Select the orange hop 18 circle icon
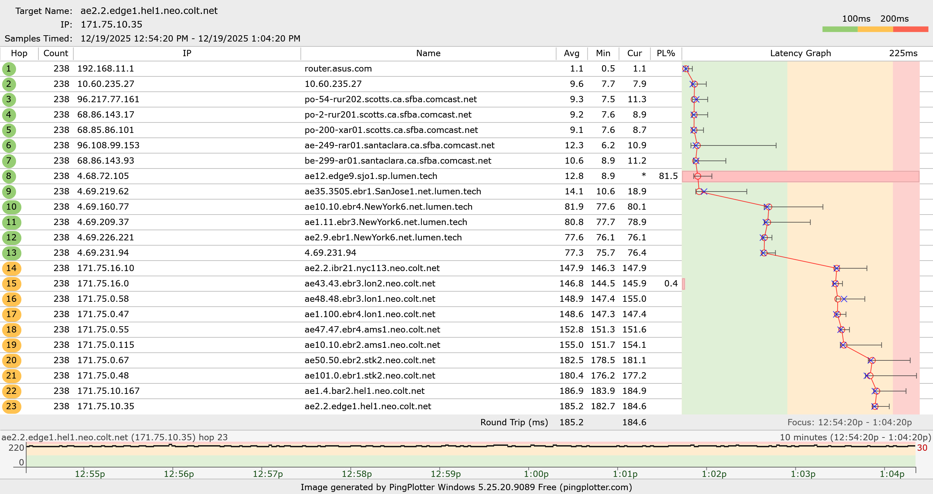This screenshot has height=494, width=933. pos(11,330)
